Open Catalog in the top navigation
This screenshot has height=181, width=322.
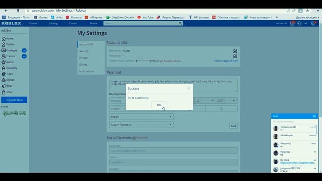click(53, 23)
